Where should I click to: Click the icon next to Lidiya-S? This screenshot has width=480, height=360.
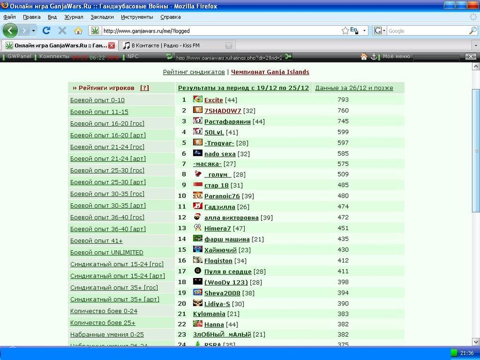point(198,303)
